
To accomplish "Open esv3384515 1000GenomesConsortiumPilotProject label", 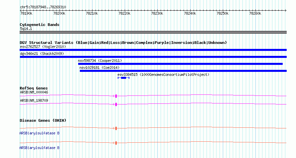I will pyautogui.click(x=163, y=75).
